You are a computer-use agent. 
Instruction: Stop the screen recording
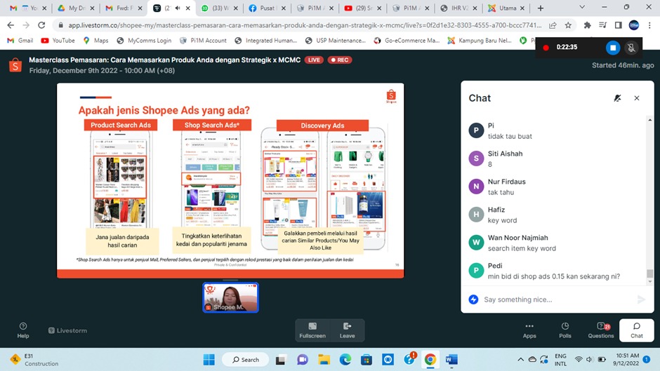(x=612, y=48)
